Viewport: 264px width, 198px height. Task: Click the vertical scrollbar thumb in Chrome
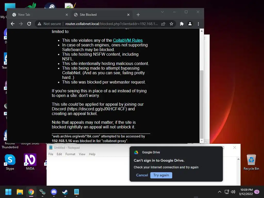click(x=202, y=104)
